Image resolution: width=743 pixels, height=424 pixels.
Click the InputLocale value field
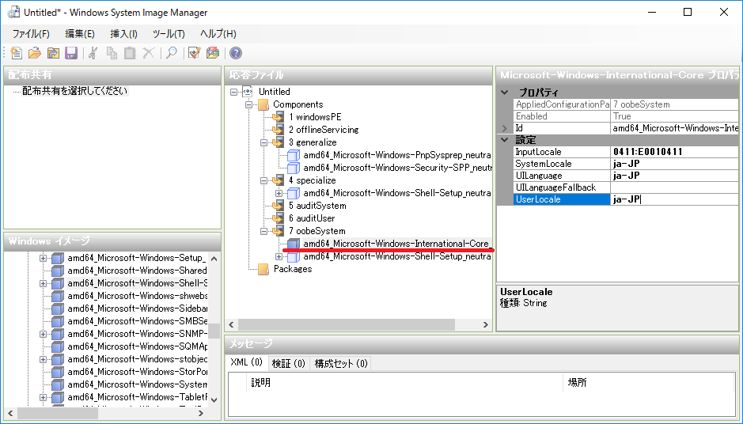click(675, 152)
